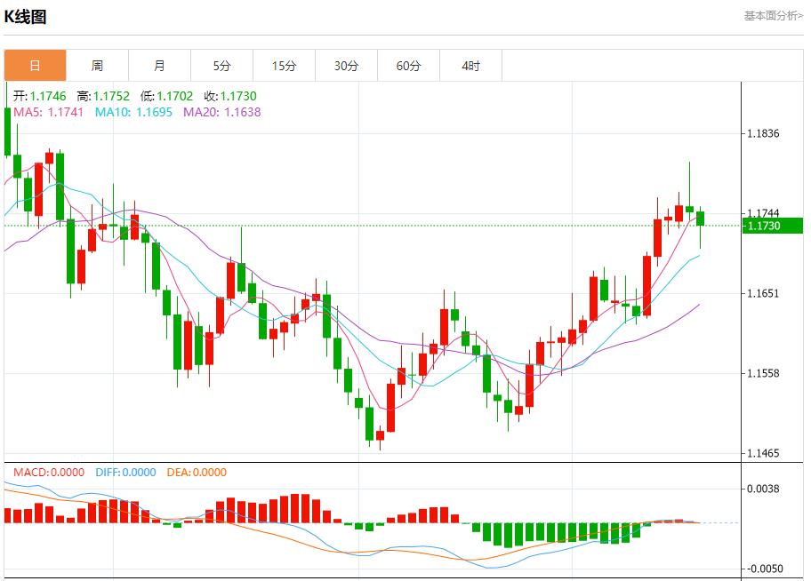The width and height of the screenshot is (811, 581).
Task: Open the 15分 interval chart
Action: click(284, 66)
